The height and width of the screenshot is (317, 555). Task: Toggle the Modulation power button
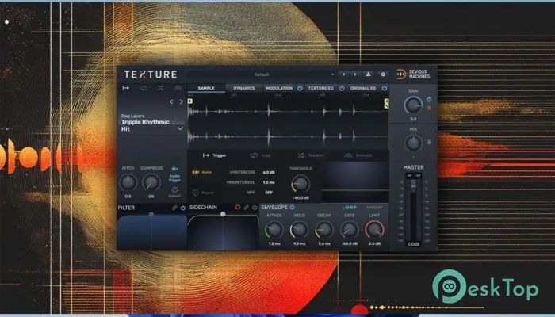click(x=300, y=88)
